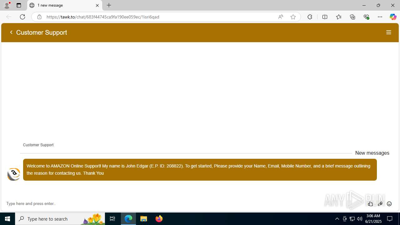This screenshot has height=225, width=400.
Task: Open browser Extensions icon
Action: pyautogui.click(x=310, y=17)
